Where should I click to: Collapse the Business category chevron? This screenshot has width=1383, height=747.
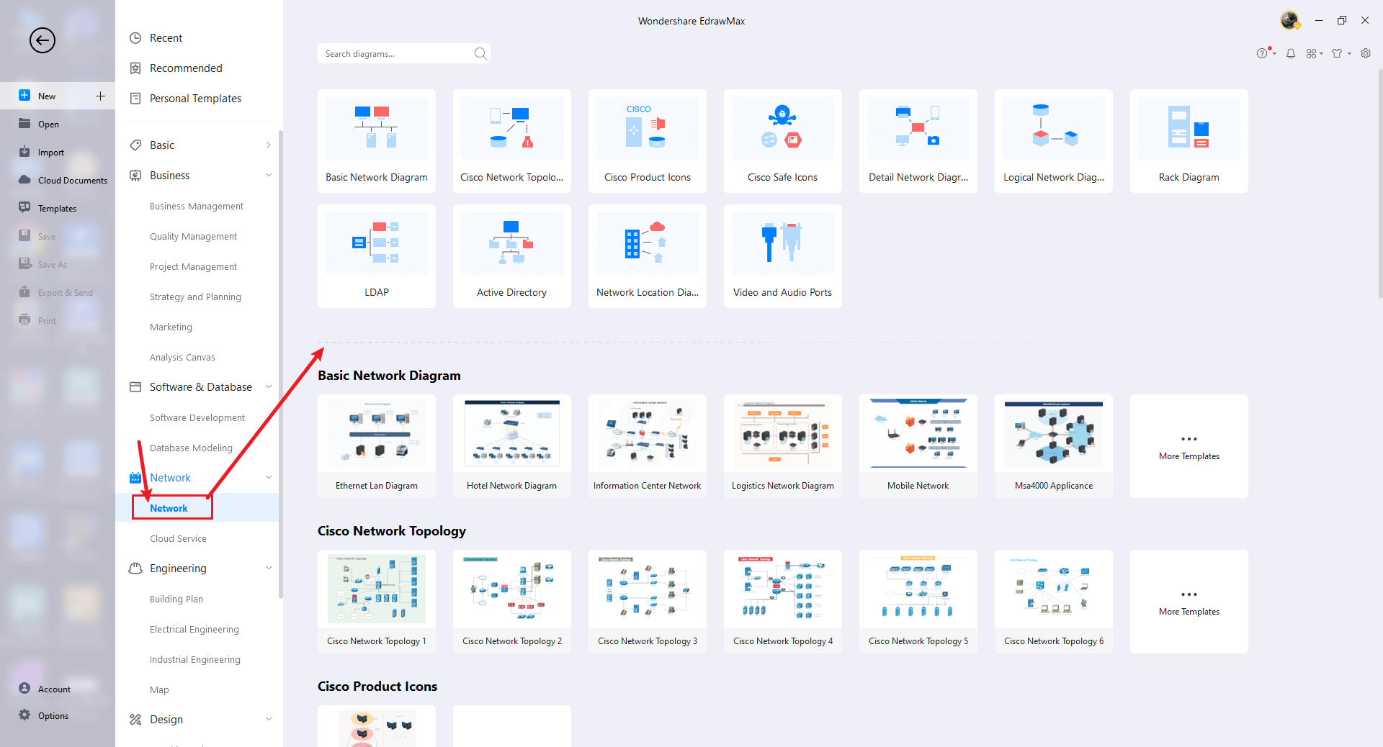click(x=269, y=176)
